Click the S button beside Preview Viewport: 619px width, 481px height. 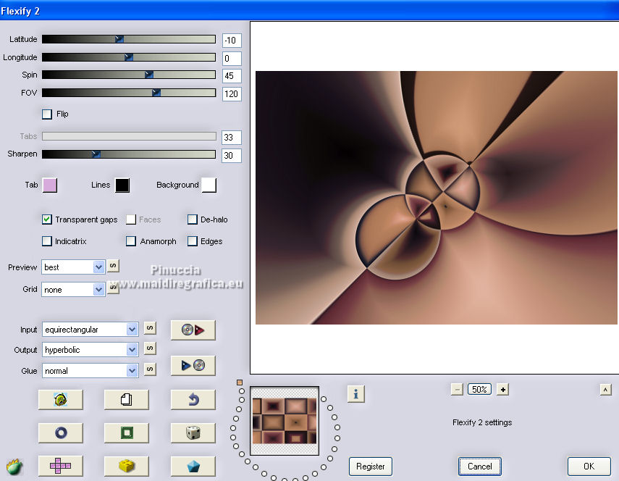tap(113, 266)
